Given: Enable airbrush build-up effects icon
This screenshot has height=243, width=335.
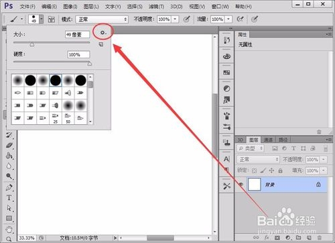Looking at the screenshot, I should coord(240,19).
